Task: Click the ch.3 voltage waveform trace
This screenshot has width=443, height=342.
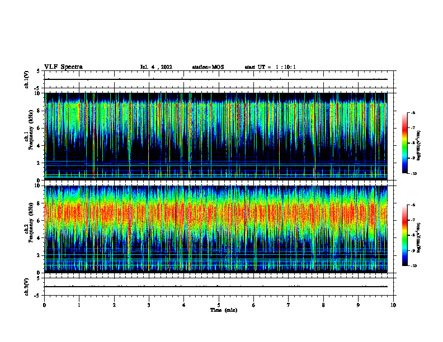Action: [216, 287]
